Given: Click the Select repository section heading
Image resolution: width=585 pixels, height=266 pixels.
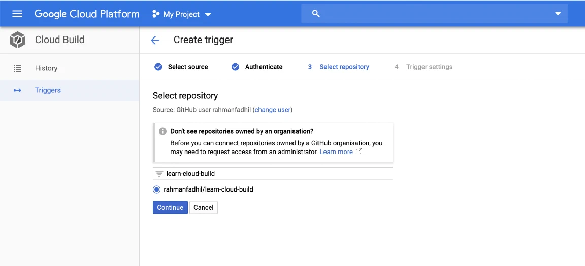Looking at the screenshot, I should click(x=185, y=96).
